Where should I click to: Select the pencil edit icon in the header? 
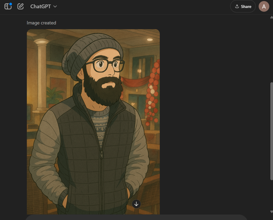(x=20, y=6)
